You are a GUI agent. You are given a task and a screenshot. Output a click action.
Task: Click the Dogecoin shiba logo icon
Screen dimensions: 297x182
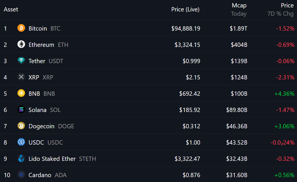[21, 126]
